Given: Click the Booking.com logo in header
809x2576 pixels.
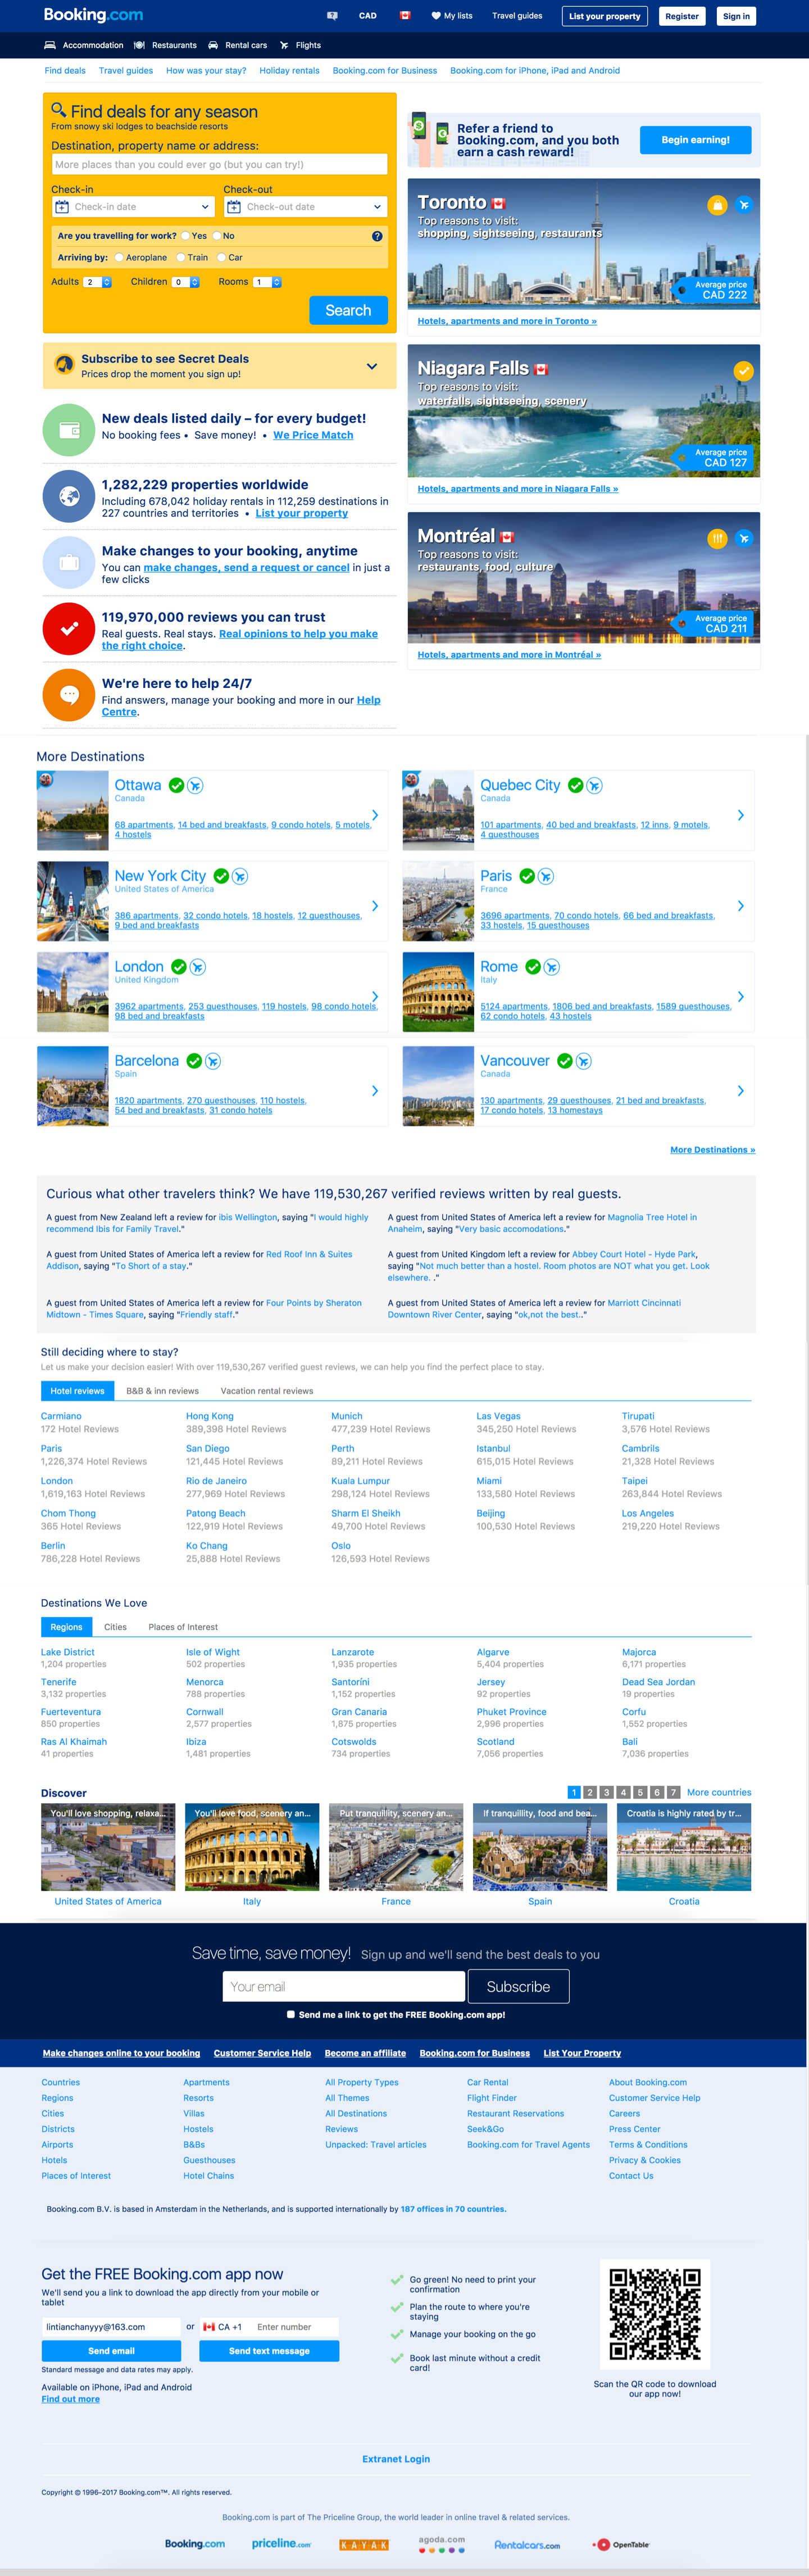Looking at the screenshot, I should click(x=93, y=15).
